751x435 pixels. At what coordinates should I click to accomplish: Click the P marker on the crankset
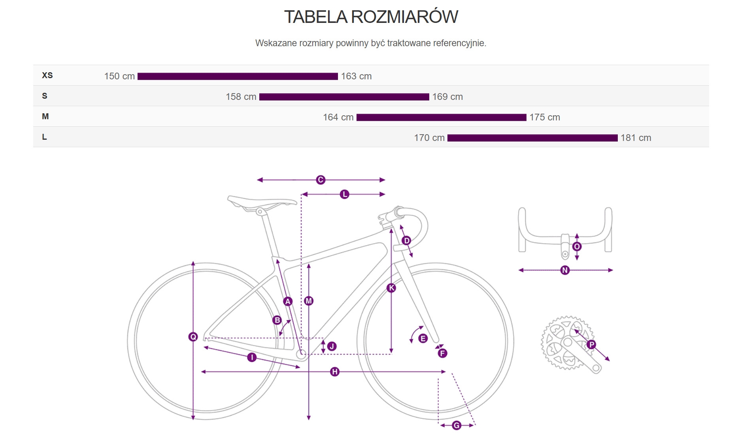591,344
